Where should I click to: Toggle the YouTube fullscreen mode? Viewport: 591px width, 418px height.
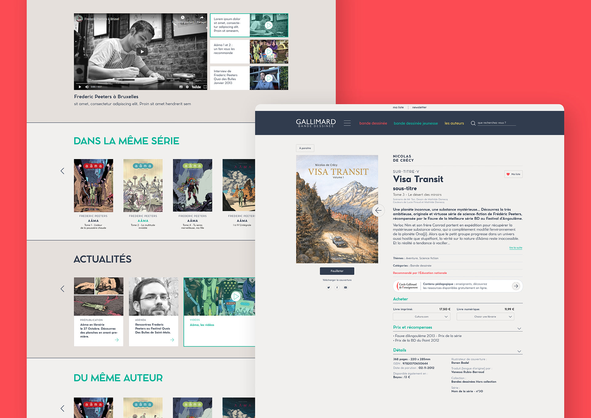coord(205,87)
